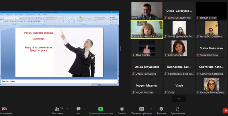Click muted mic icon of Наталія Остапенко
The width and height of the screenshot is (228, 116).
[x=198, y=36]
